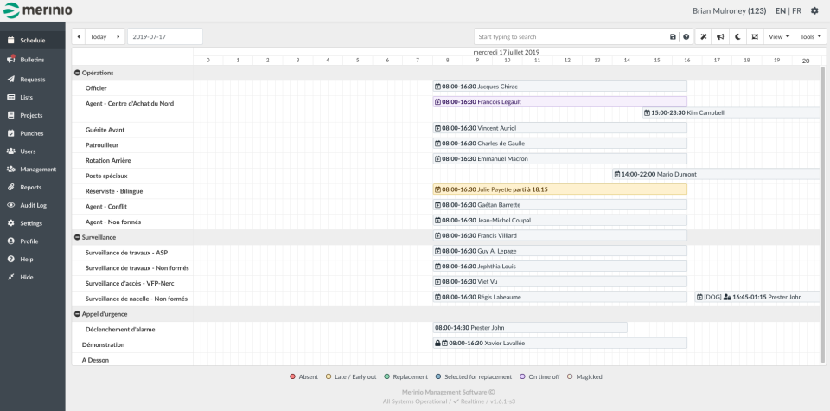This screenshot has height=411, width=830.
Task: Click the schedule search input field
Action: pyautogui.click(x=571, y=37)
